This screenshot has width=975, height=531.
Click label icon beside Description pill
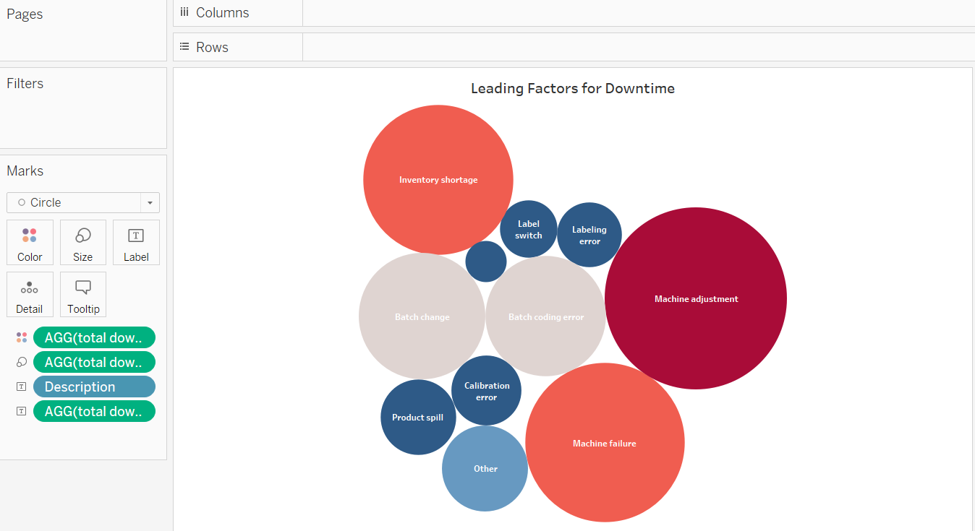coord(22,387)
